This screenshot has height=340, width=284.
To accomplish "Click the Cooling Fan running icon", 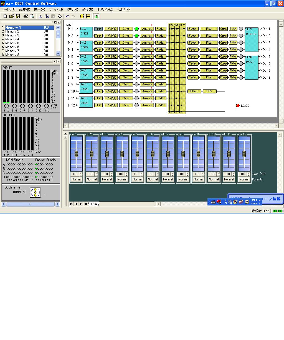I will [x=35, y=192].
